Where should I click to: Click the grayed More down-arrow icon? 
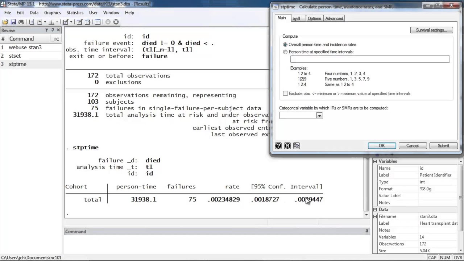(108, 22)
